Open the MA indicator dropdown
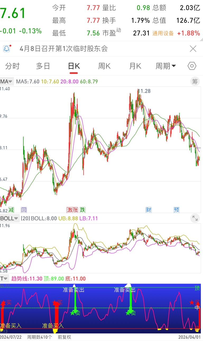 pos(7,81)
